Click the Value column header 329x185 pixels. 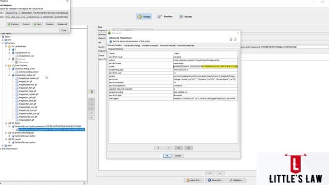(x=206, y=53)
